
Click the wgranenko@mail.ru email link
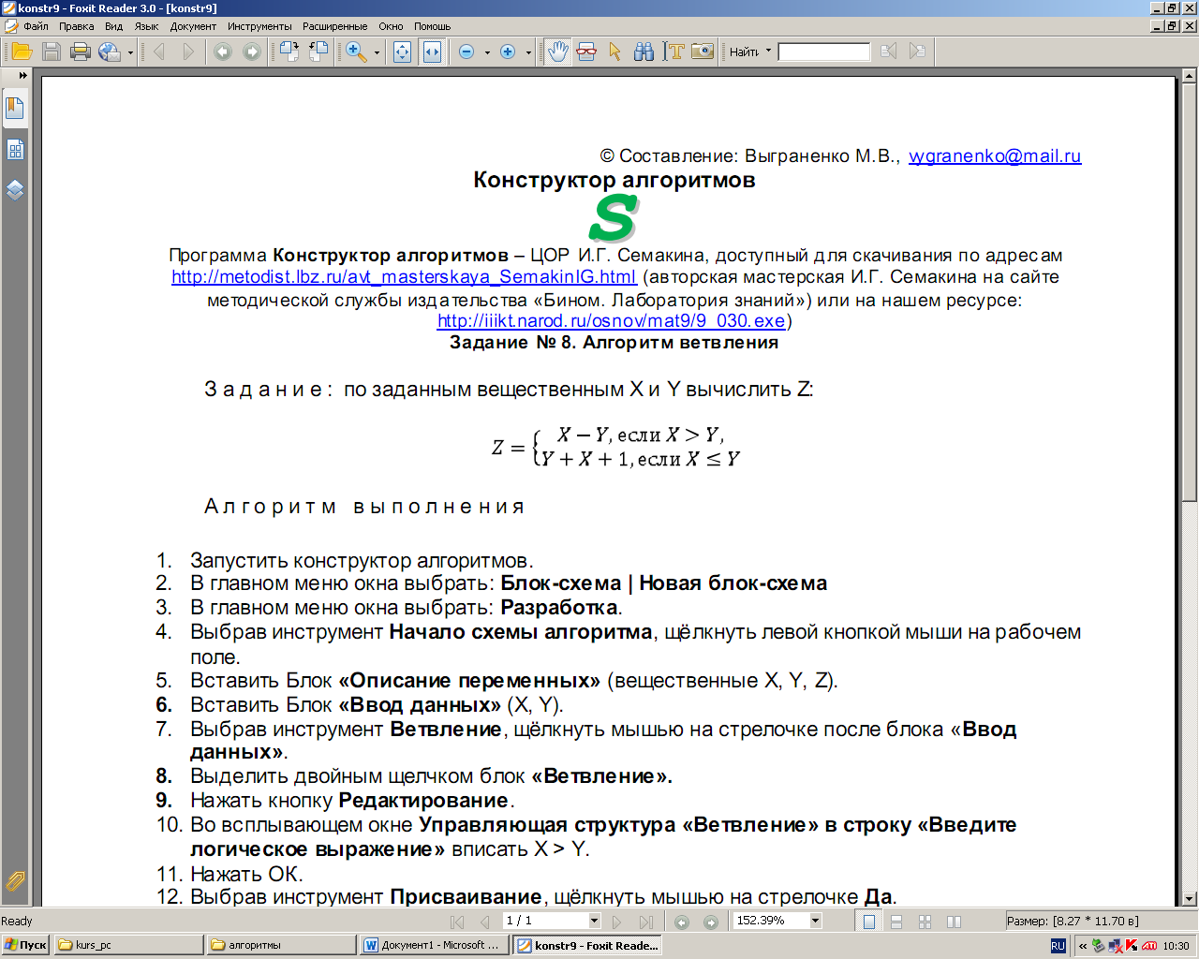pos(995,156)
